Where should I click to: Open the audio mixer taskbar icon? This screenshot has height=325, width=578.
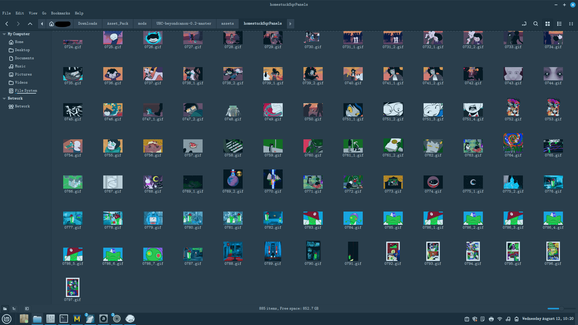[51, 319]
